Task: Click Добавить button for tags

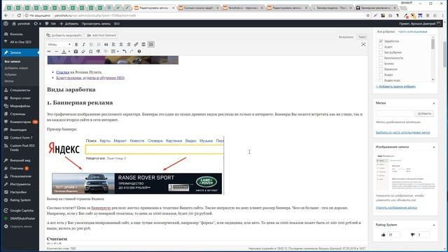Action: pyautogui.click(x=424, y=113)
